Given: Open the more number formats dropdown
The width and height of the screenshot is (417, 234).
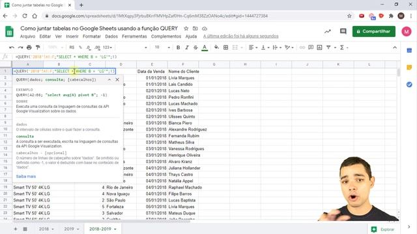Looking at the screenshot, I should (108, 47).
